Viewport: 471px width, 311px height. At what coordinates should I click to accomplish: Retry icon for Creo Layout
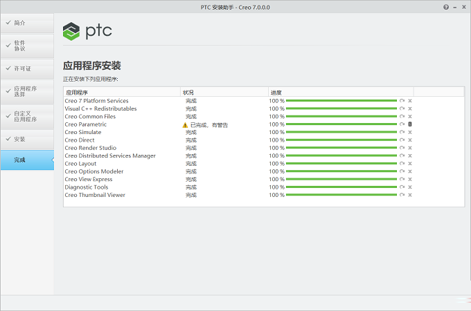pyautogui.click(x=402, y=163)
